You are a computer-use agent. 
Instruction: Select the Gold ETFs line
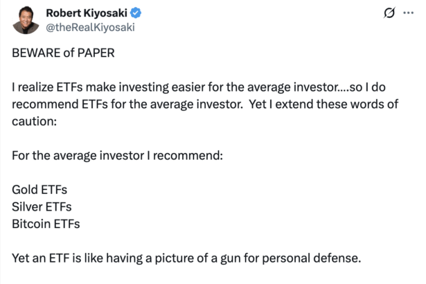tap(39, 190)
